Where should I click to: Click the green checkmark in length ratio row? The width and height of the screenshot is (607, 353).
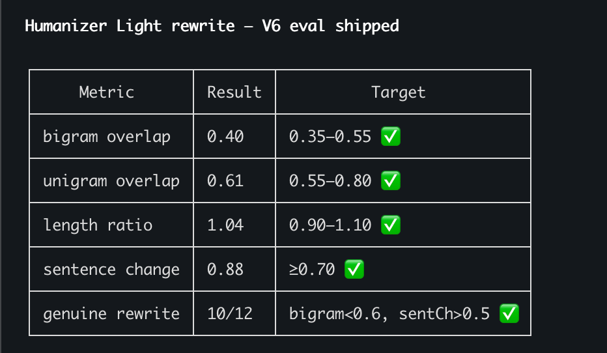(391, 225)
